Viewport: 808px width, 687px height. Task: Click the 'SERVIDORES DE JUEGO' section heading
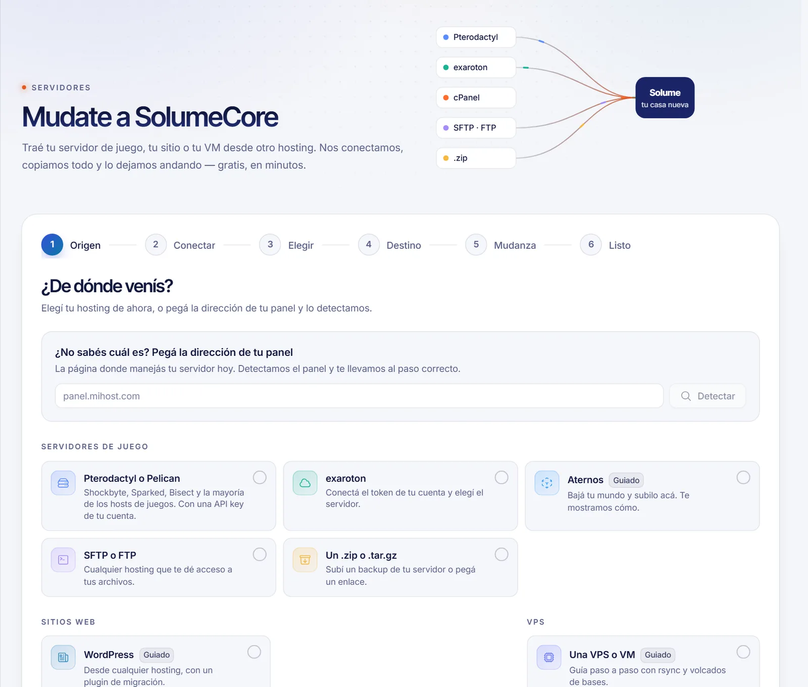[95, 447]
